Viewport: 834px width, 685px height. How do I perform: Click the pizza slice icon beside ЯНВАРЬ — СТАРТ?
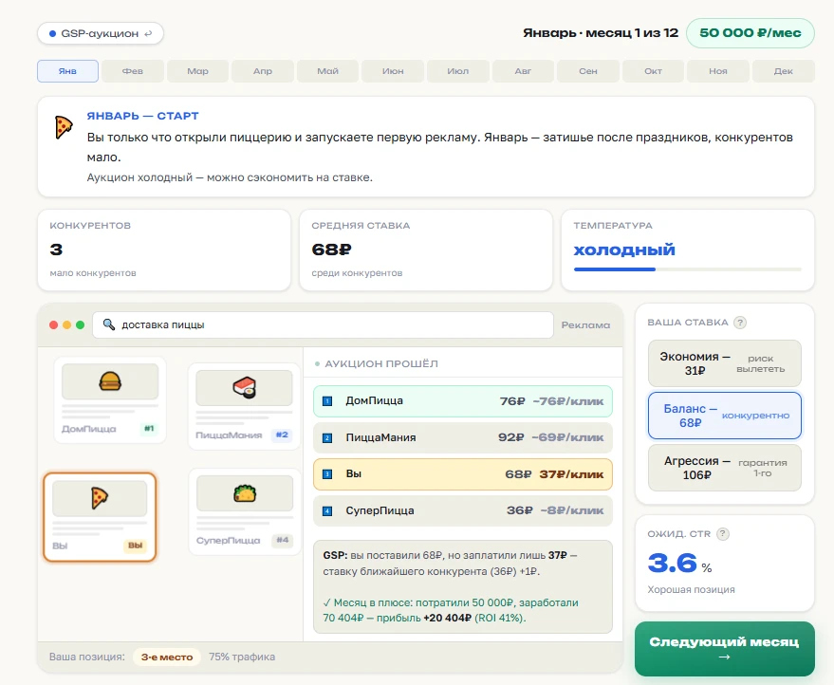point(64,127)
